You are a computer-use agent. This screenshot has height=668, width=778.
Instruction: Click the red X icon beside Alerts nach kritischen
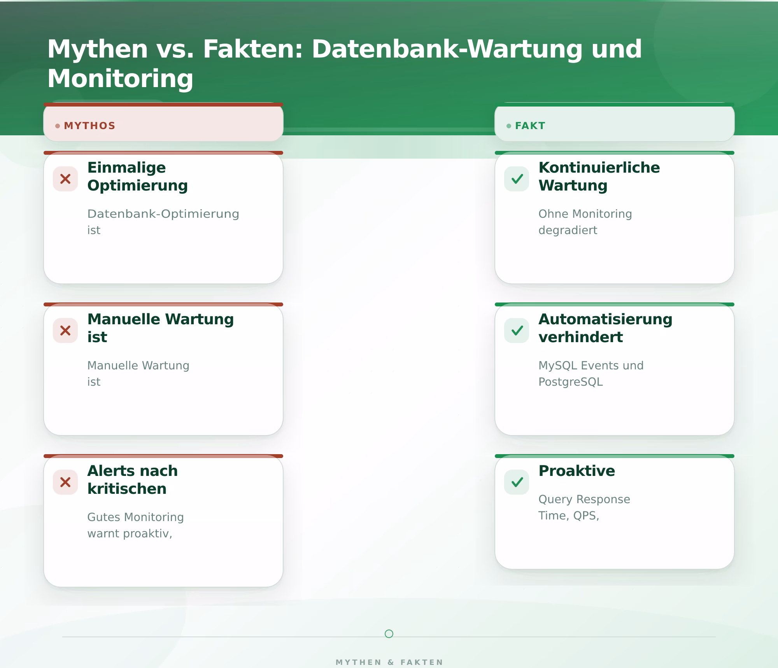[65, 482]
